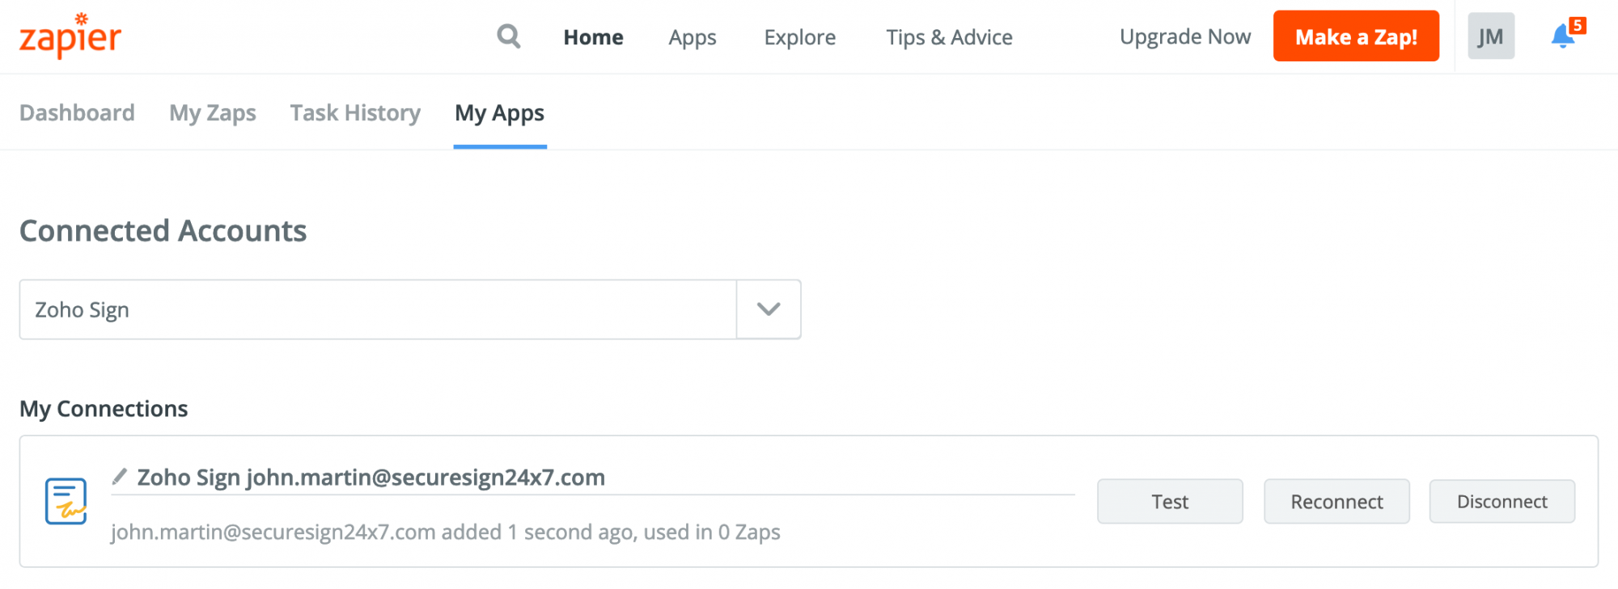The image size is (1618, 589).
Task: Open the search magnifier icon
Action: pos(508,36)
